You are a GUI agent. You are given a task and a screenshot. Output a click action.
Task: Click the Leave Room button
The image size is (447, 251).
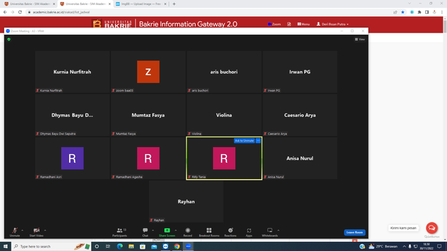point(354,232)
